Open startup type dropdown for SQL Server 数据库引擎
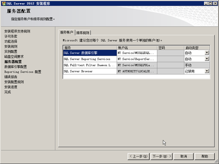This screenshot has height=164, width=219. (x=207, y=53)
